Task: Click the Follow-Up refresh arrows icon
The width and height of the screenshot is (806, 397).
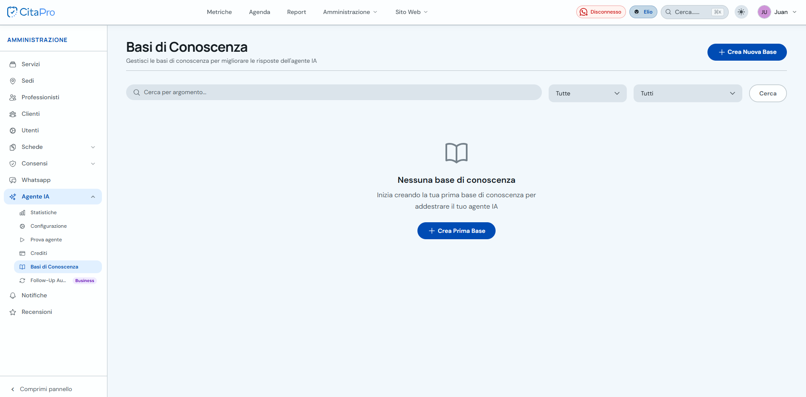Action: point(23,281)
